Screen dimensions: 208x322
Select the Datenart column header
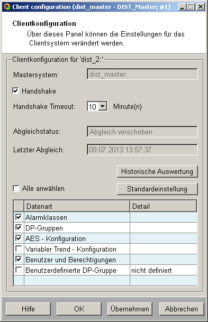coord(77,206)
